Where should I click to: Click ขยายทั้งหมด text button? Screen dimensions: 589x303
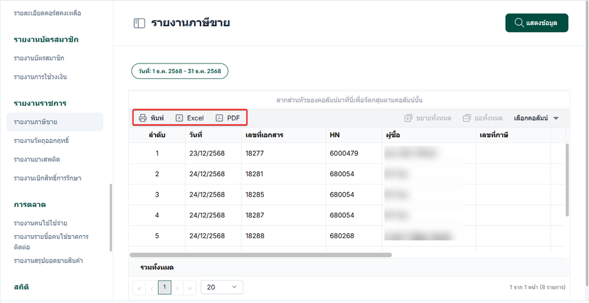pyautogui.click(x=433, y=118)
